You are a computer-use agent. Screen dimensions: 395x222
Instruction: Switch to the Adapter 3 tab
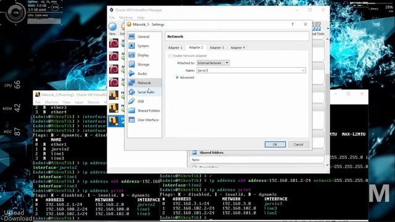(x=217, y=47)
